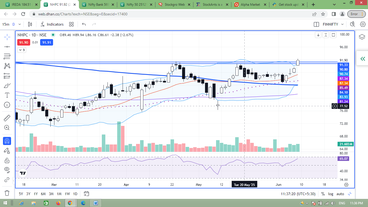
Task: Click the time axis settings gear
Action: [346, 185]
